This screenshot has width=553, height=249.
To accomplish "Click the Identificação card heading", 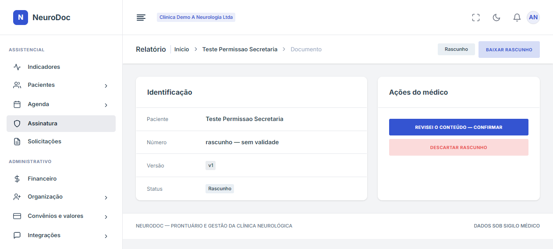I will click(x=170, y=92).
